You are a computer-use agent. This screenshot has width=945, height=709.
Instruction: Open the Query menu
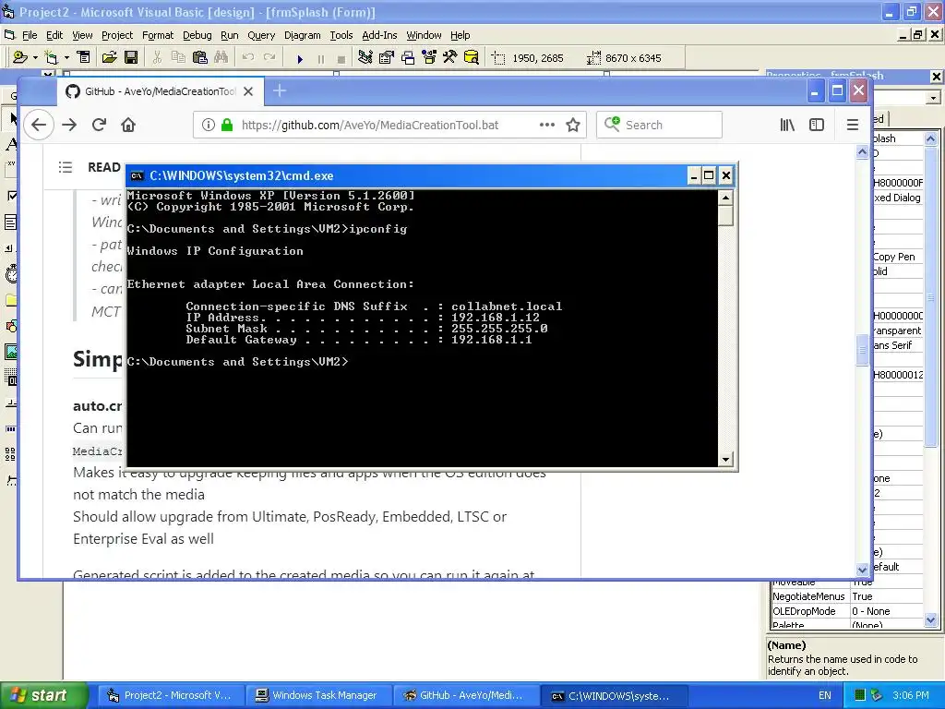(261, 35)
